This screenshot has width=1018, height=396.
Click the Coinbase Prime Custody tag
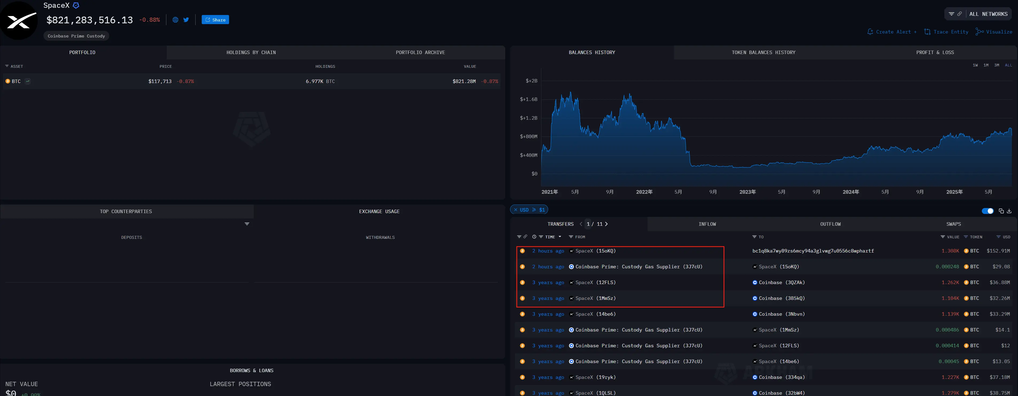(x=76, y=36)
